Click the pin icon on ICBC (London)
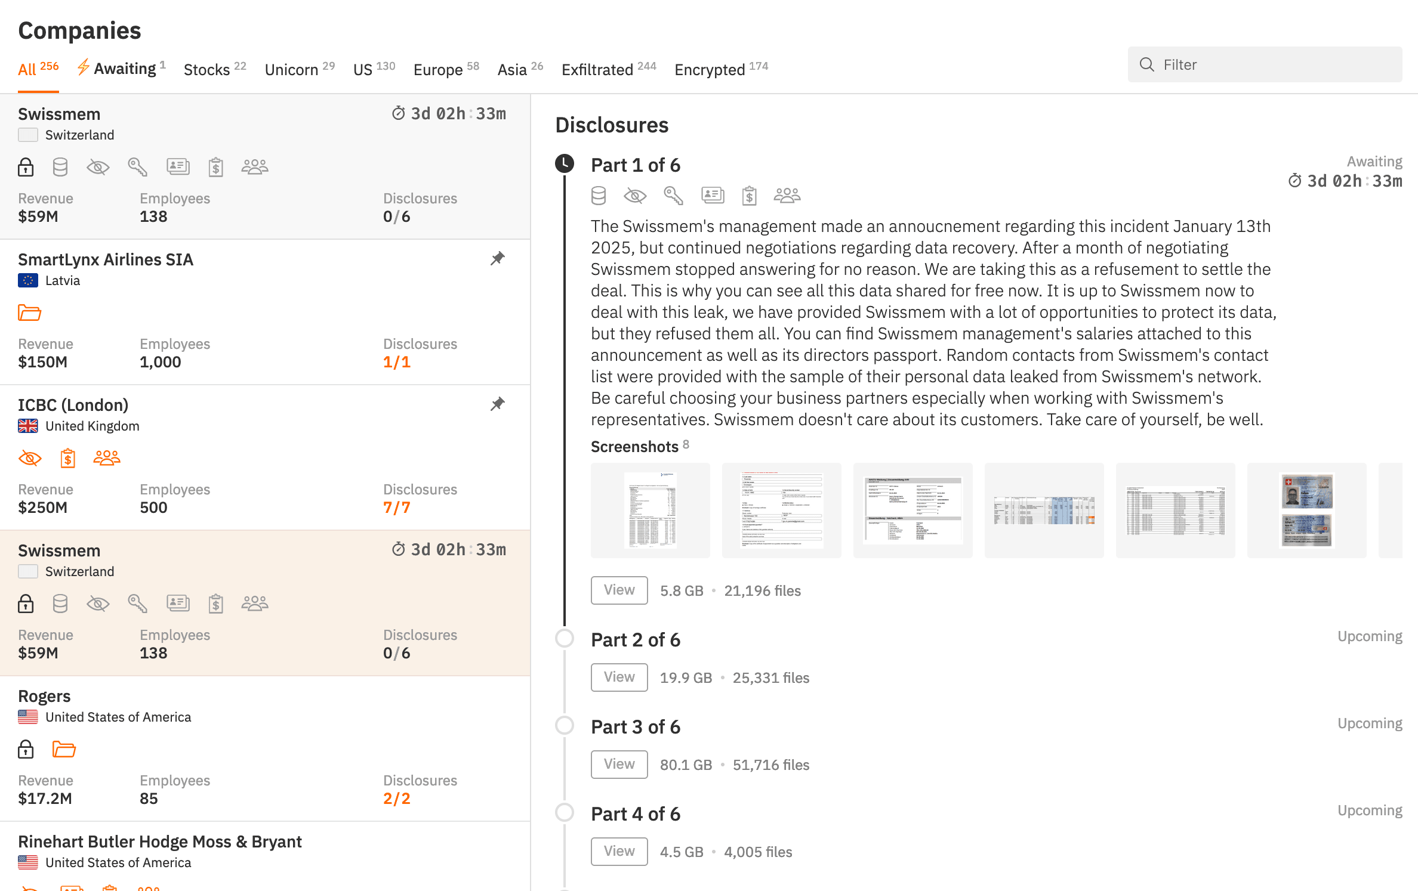The image size is (1418, 891). [498, 404]
